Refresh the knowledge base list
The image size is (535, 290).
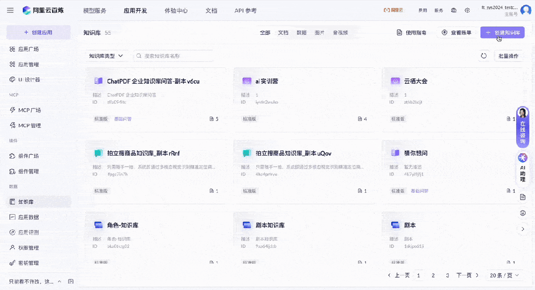tap(484, 56)
